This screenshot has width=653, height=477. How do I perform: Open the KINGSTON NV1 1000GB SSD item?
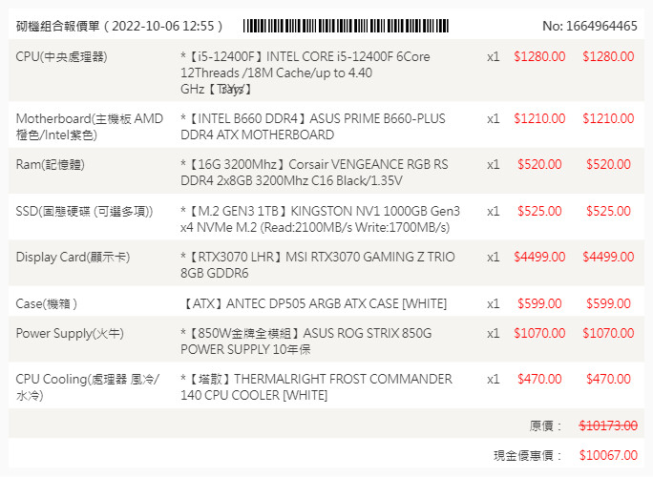[x=321, y=218]
